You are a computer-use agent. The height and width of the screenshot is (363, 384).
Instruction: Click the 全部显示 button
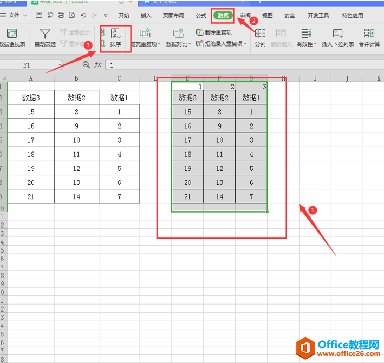[x=75, y=32]
